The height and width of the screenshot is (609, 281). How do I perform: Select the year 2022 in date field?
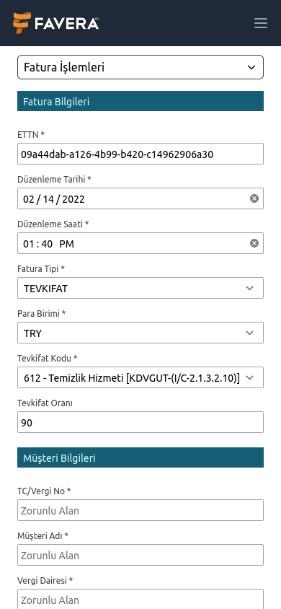coord(73,199)
